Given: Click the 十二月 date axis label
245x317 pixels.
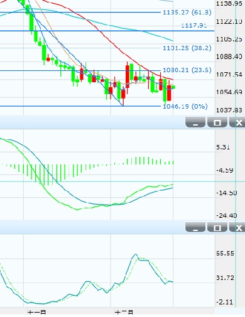Looking at the screenshot, I should click(x=124, y=313).
